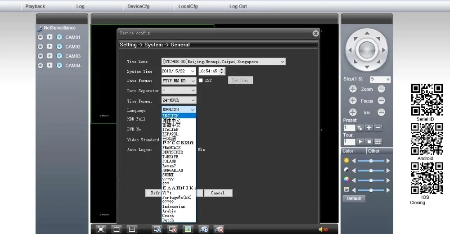Click the DST Setting button
This screenshot has height=234, width=450.
240,80
